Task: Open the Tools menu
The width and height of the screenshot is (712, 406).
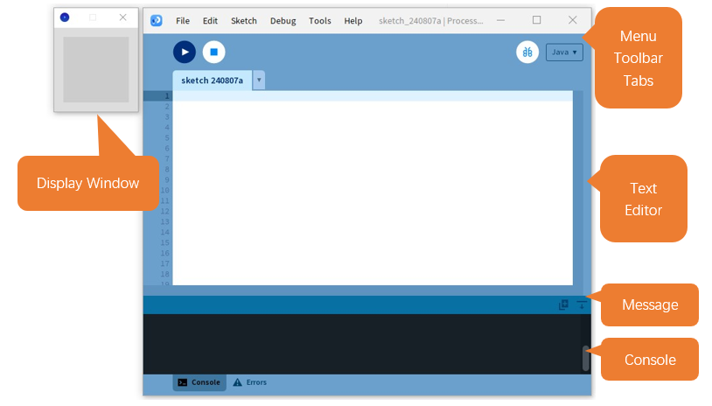Action: tap(319, 21)
